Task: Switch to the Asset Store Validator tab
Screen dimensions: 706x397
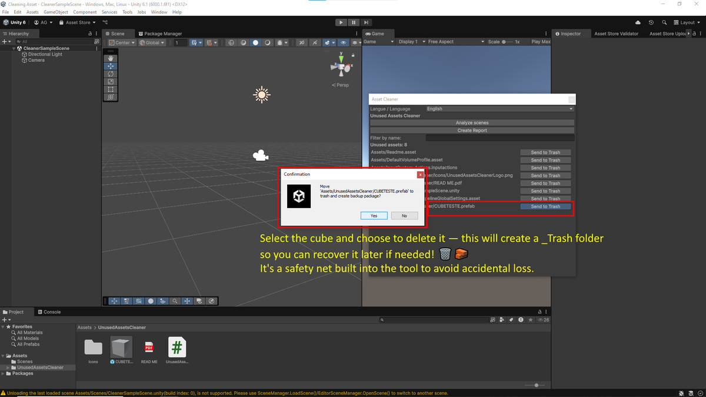Action: click(x=616, y=34)
